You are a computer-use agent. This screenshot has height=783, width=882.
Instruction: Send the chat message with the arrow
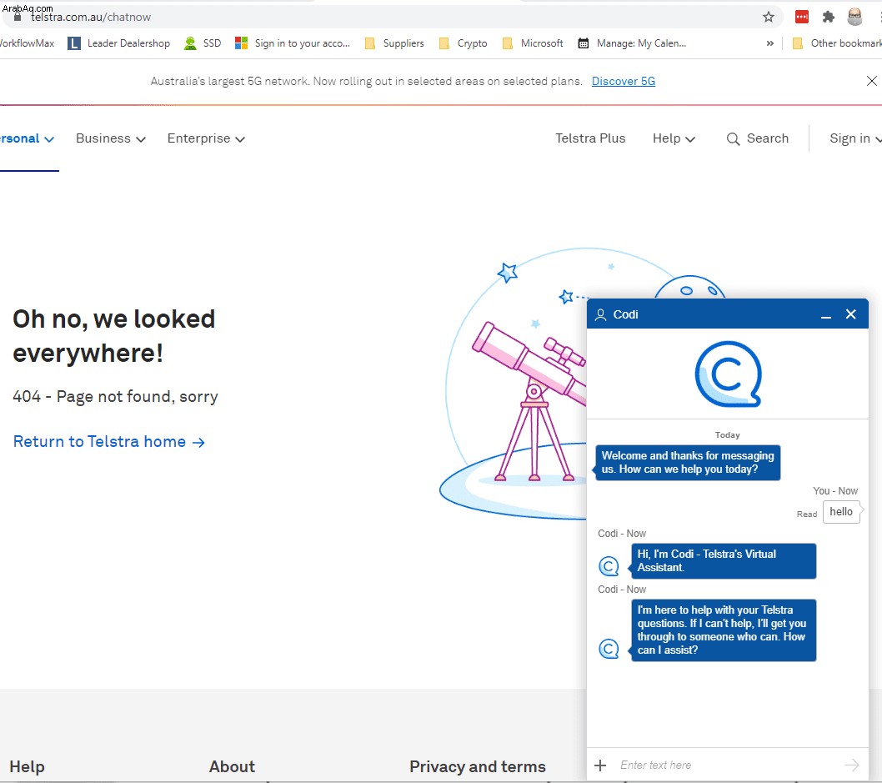click(852, 765)
